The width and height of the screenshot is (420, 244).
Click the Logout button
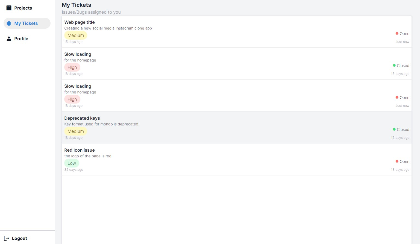pos(16,238)
